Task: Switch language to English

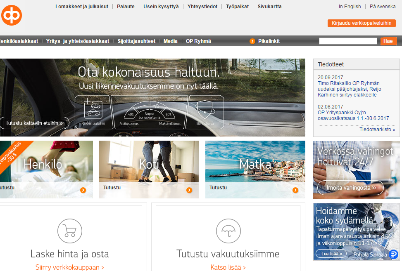Action: (350, 7)
